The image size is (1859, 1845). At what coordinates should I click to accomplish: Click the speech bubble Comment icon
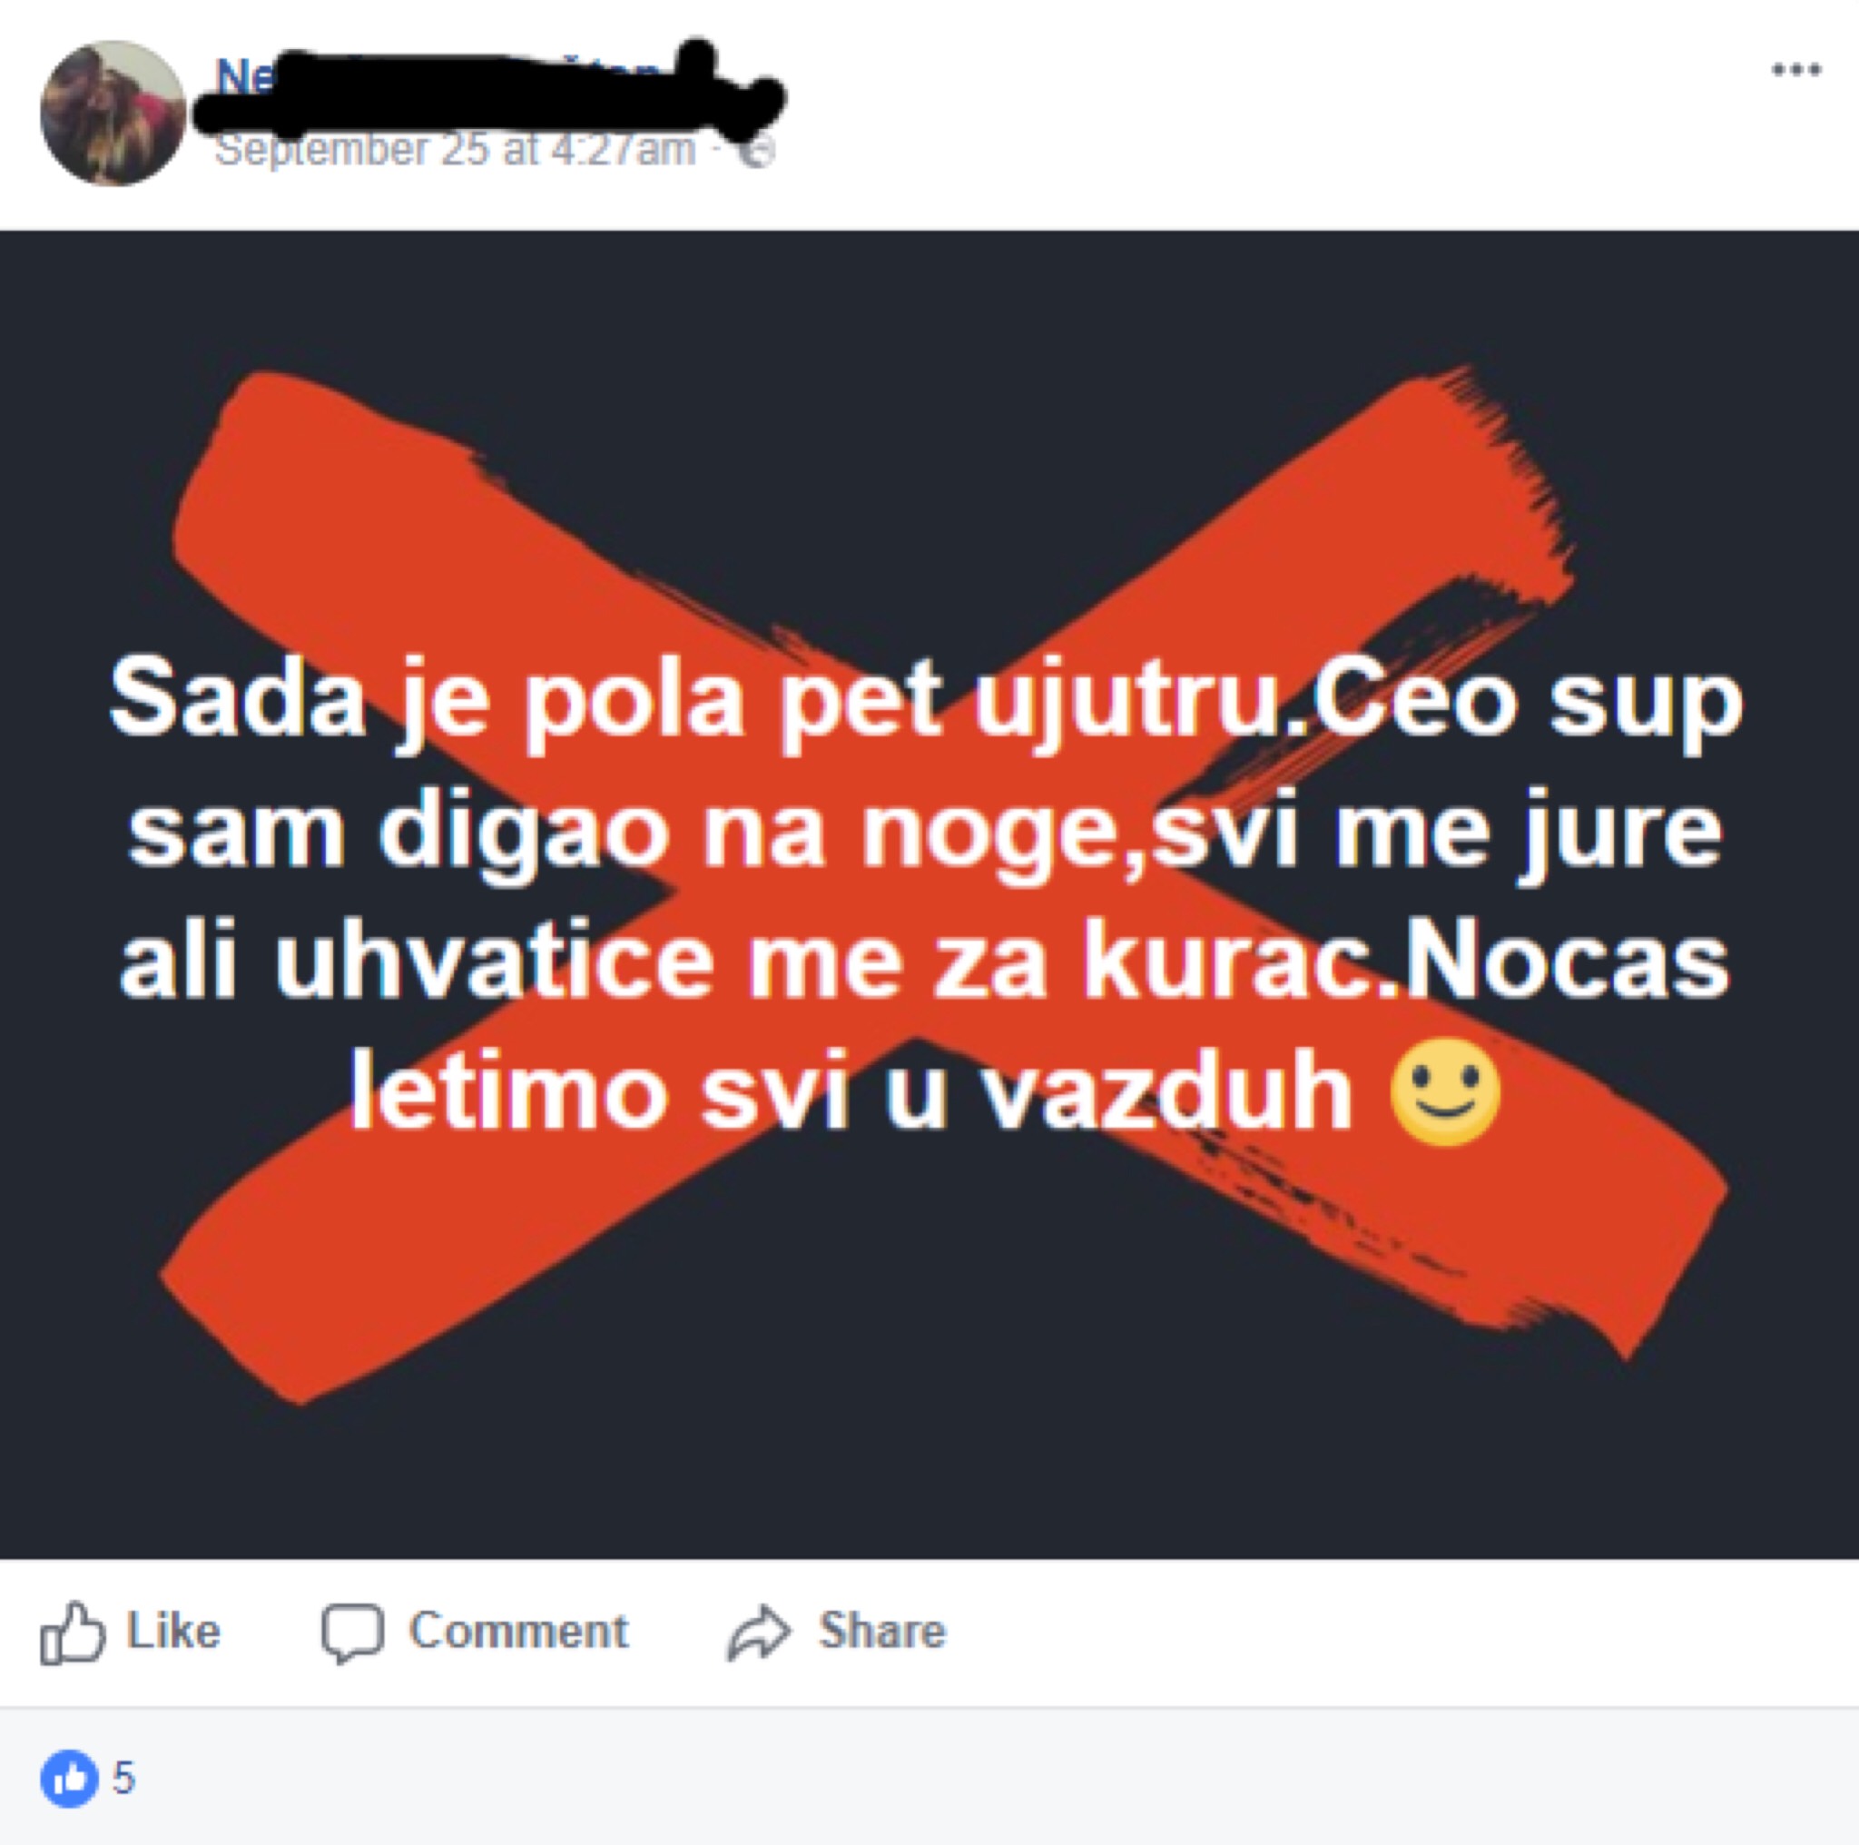click(x=352, y=1633)
